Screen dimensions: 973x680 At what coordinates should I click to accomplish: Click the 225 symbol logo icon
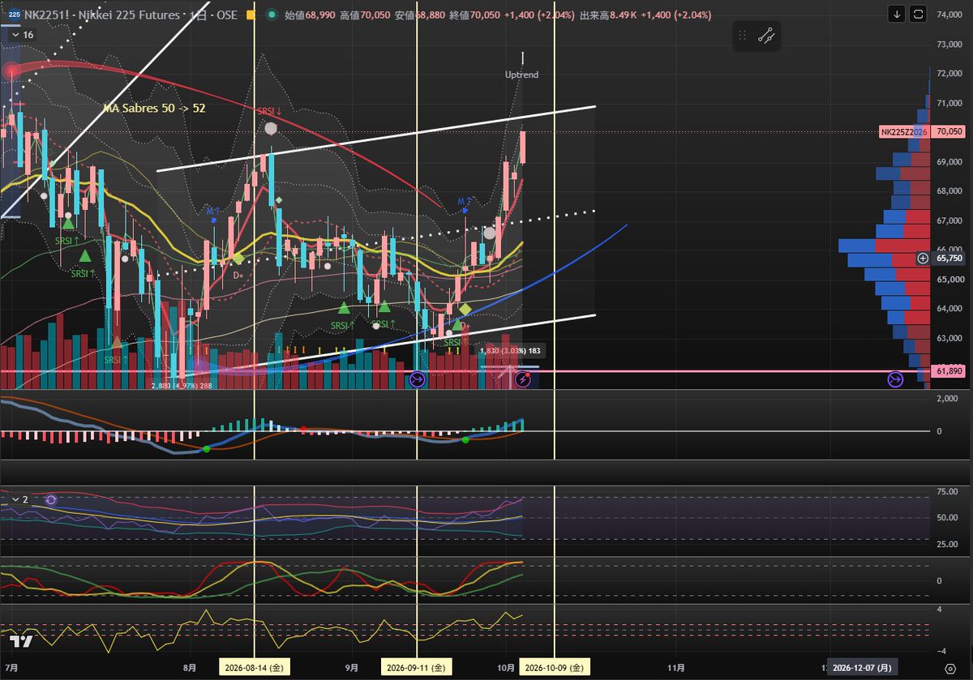point(12,14)
